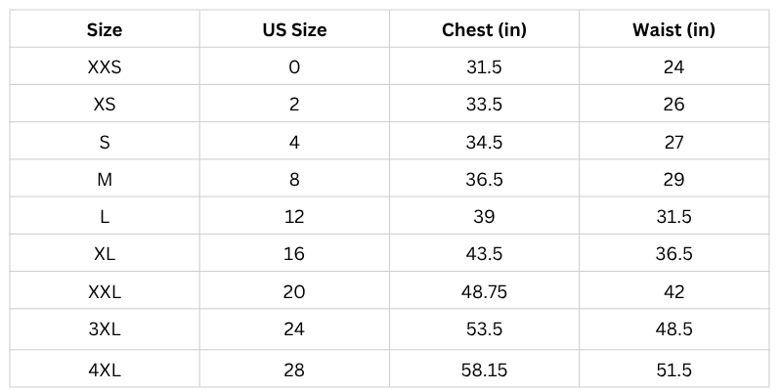Select chest measurement 48.75
Viewport: 782px width, 391px height.
pyautogui.click(x=484, y=291)
